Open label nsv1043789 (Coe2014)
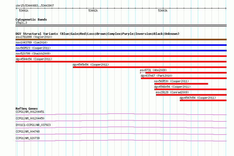 coord(32,42)
